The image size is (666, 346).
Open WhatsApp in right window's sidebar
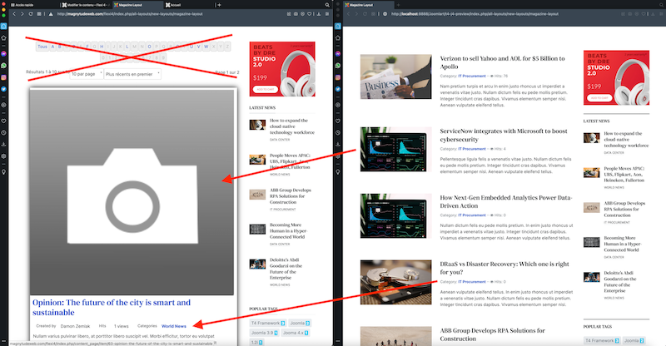click(x=338, y=66)
